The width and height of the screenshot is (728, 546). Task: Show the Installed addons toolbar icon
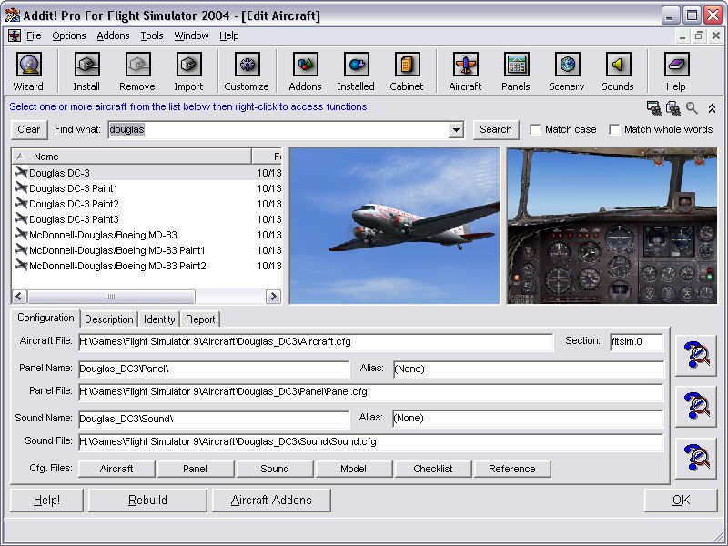tap(356, 65)
